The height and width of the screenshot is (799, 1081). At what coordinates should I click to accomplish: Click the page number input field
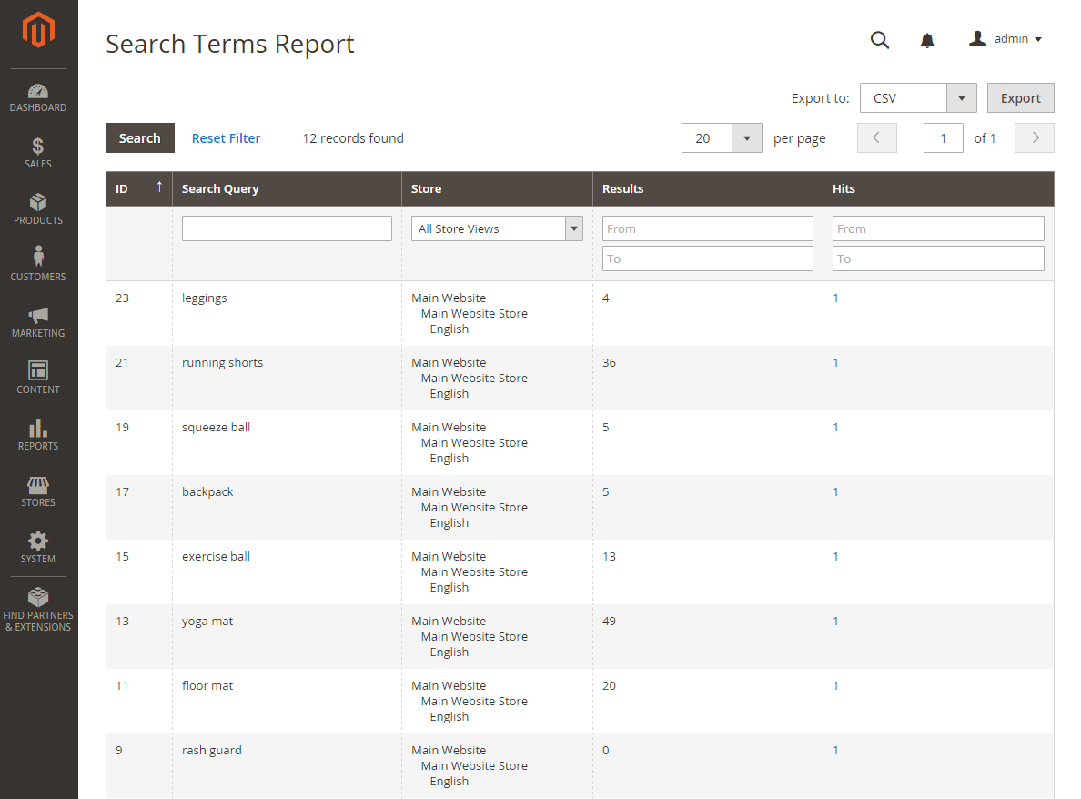coord(943,138)
